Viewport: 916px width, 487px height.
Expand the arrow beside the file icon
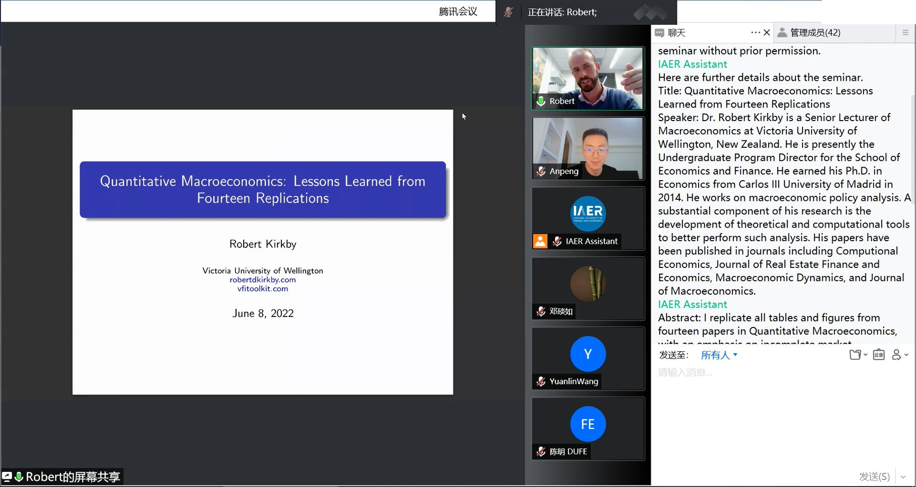(x=866, y=355)
